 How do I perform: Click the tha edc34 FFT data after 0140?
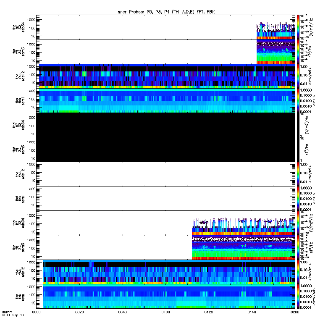[x=276, y=31]
